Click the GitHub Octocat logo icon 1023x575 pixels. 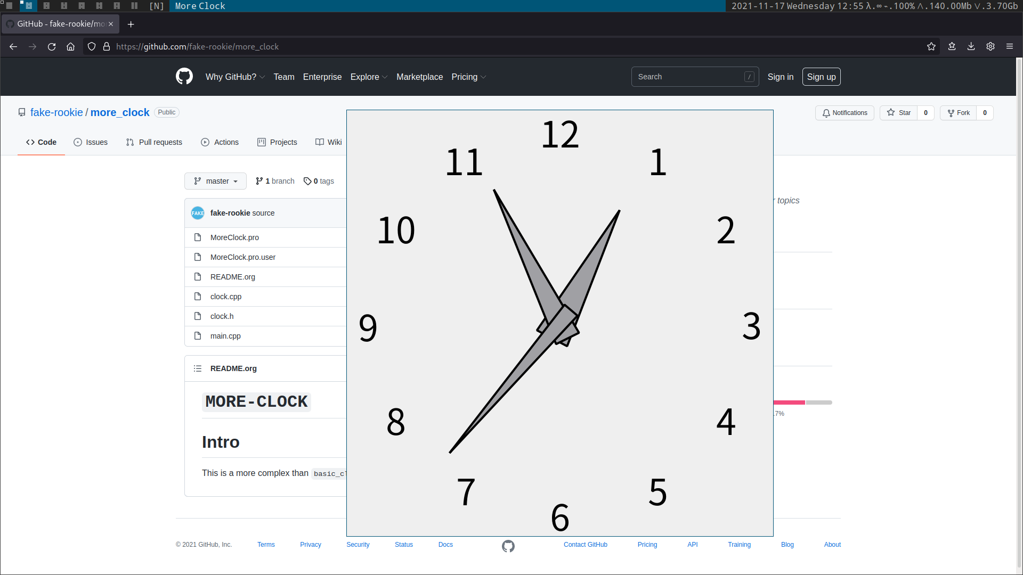coord(184,77)
